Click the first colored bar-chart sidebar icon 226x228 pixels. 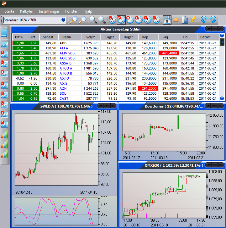click(x=4, y=134)
